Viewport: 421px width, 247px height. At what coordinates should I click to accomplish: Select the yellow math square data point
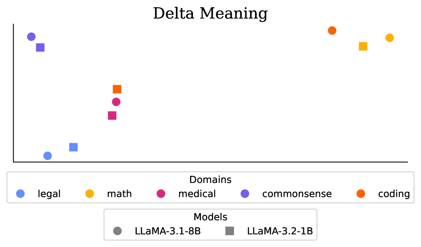363,46
